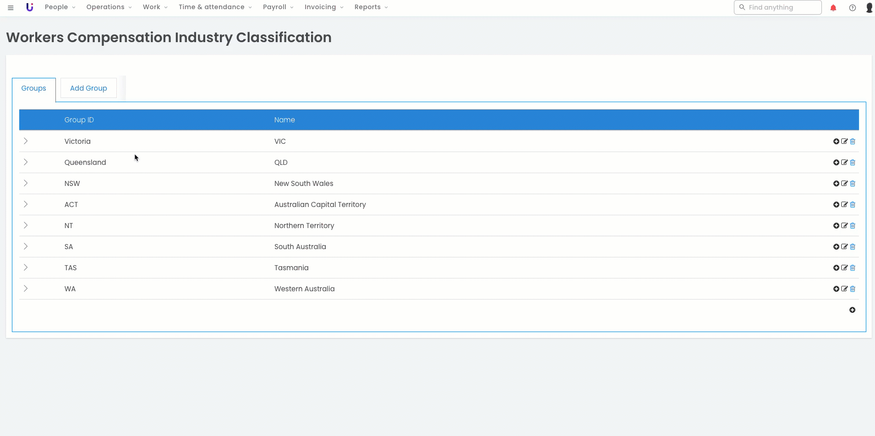Delete the NSW group with trash icon
Screen dimensions: 875x436
pos(853,184)
